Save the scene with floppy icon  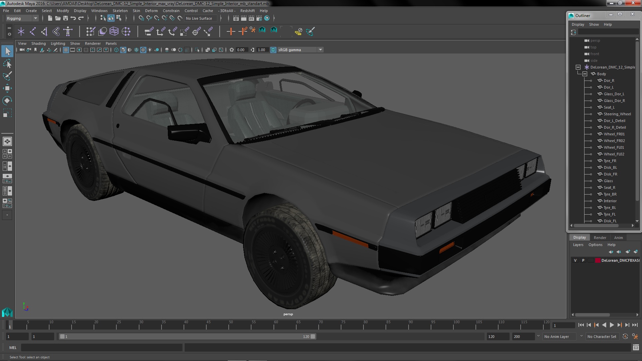point(66,18)
